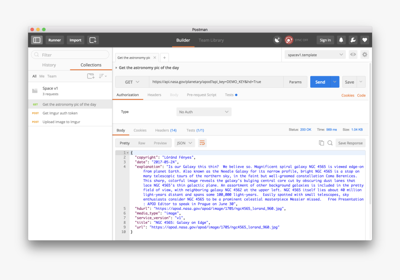
Task: Open notifications bell icon
Action: click(x=341, y=40)
